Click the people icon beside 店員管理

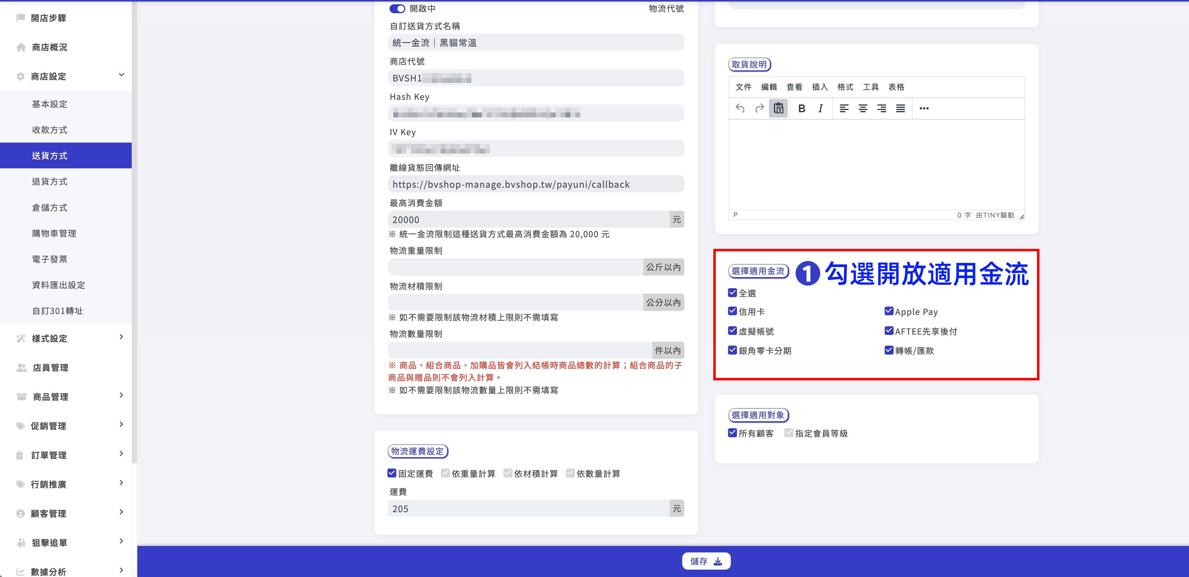21,367
